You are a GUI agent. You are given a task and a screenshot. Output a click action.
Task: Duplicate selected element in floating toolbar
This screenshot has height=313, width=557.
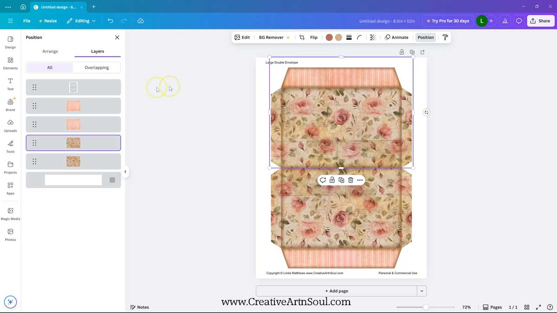pos(341,180)
